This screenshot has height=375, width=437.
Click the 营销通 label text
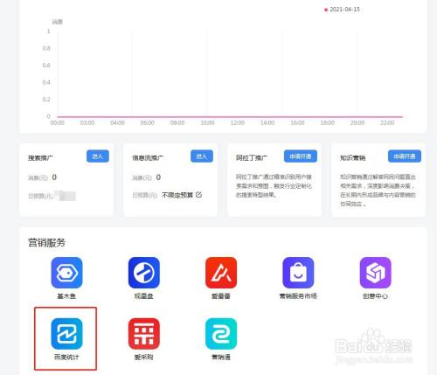coord(221,357)
